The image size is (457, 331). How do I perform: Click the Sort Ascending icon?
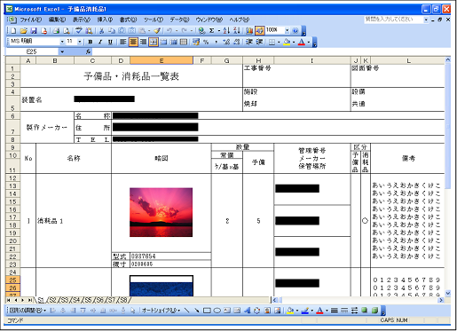226,30
